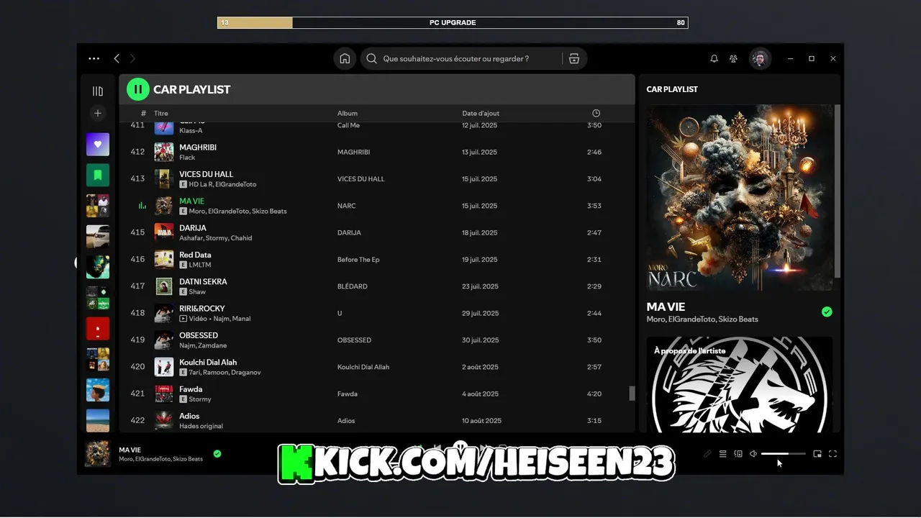Image resolution: width=921 pixels, height=518 pixels.
Task: Go forward with the right arrow
Action: click(x=132, y=58)
